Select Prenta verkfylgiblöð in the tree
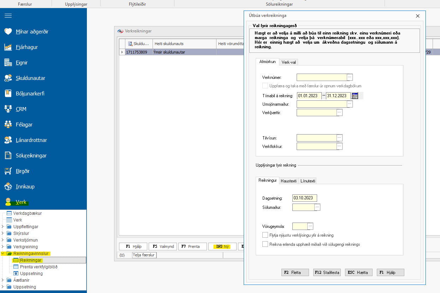440x293 pixels. point(38,267)
